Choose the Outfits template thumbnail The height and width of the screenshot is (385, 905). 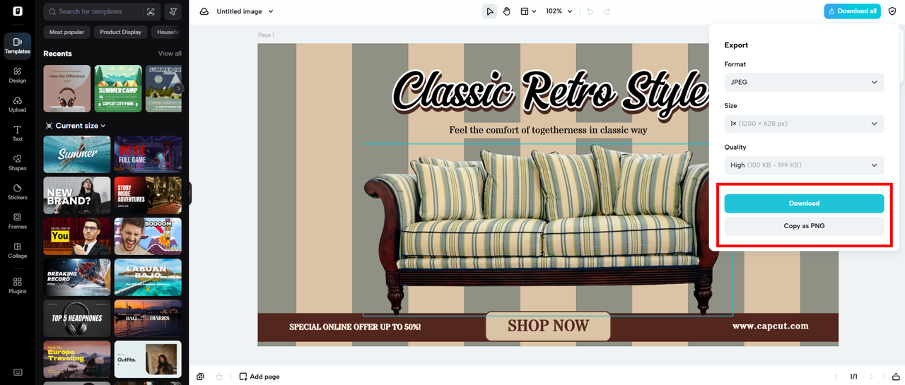[148, 359]
